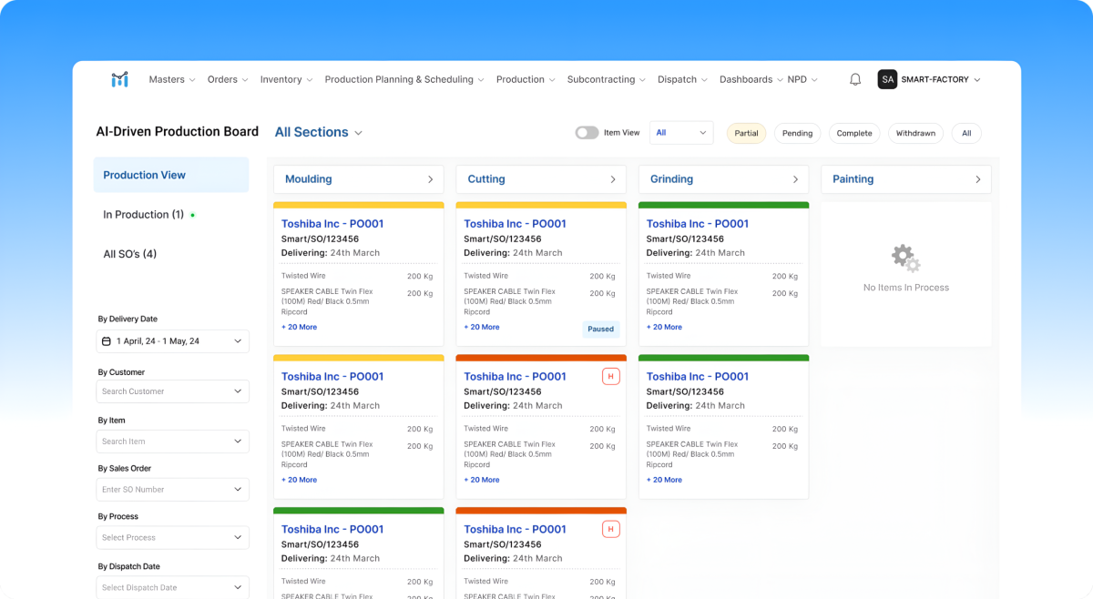Click the Grinding column header
This screenshot has height=599, width=1093.
[723, 179]
